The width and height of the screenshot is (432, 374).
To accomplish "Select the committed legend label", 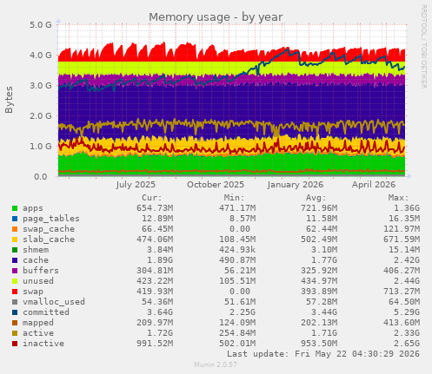I will coord(46,312).
